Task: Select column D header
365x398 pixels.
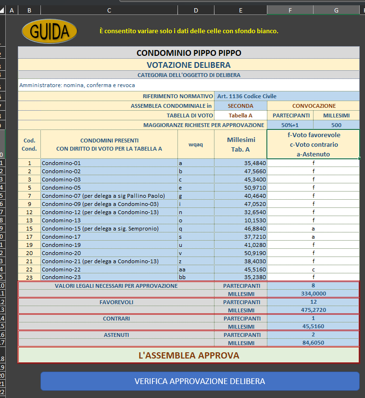Action: 196,11
